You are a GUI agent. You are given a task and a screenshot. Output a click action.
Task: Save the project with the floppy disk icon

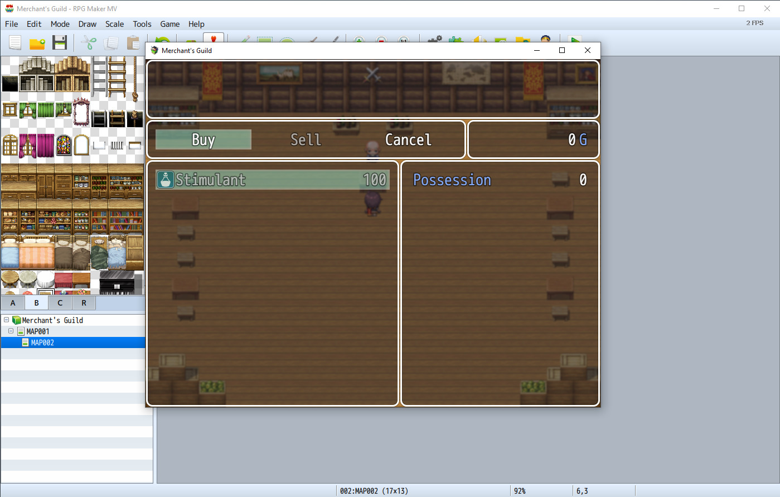coord(60,43)
